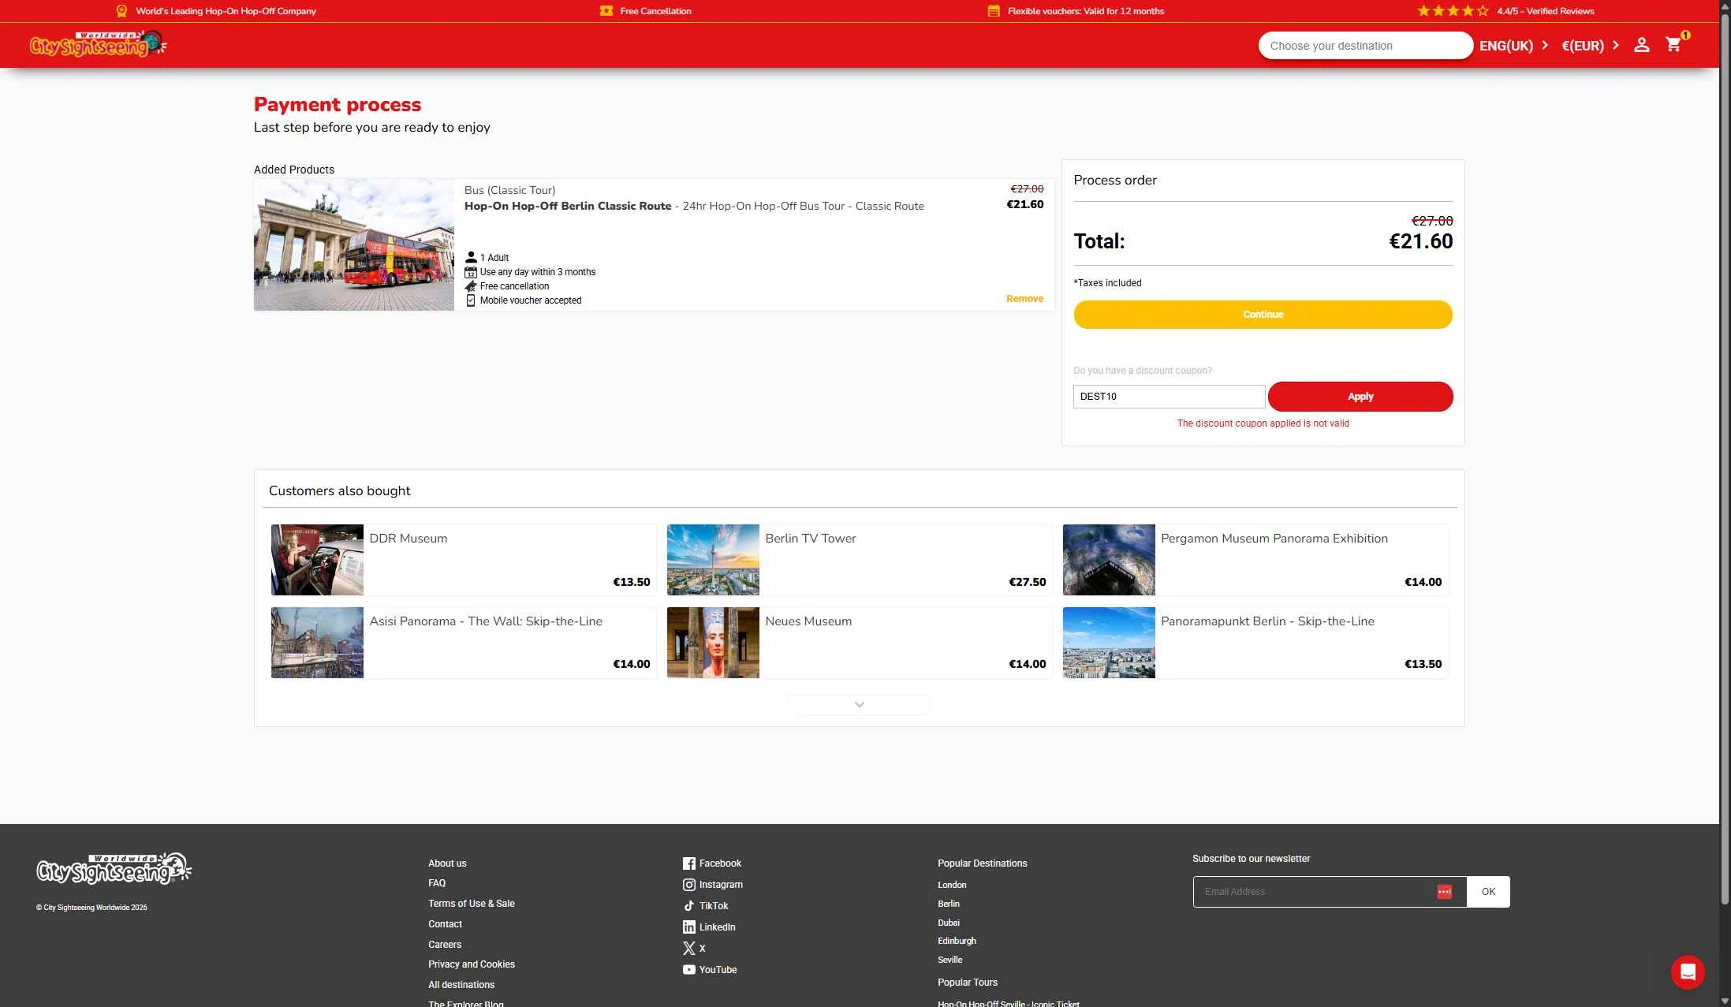Open the About us footer link
The image size is (1731, 1007).
[x=447, y=863]
